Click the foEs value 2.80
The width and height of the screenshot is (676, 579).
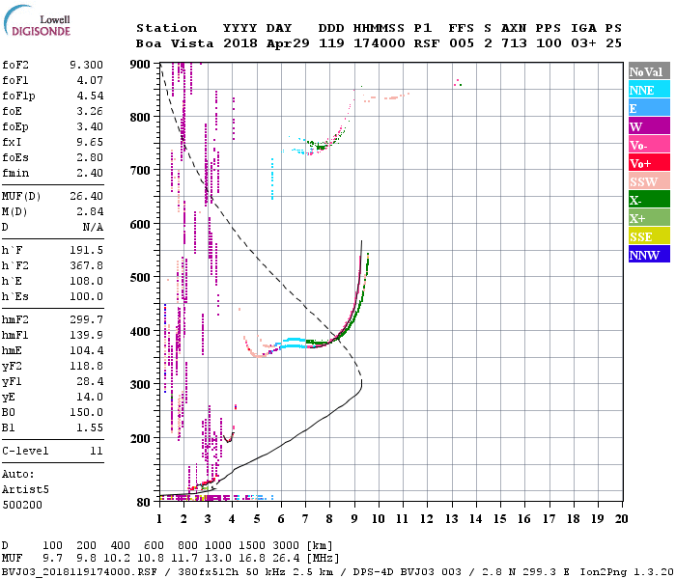pos(90,157)
